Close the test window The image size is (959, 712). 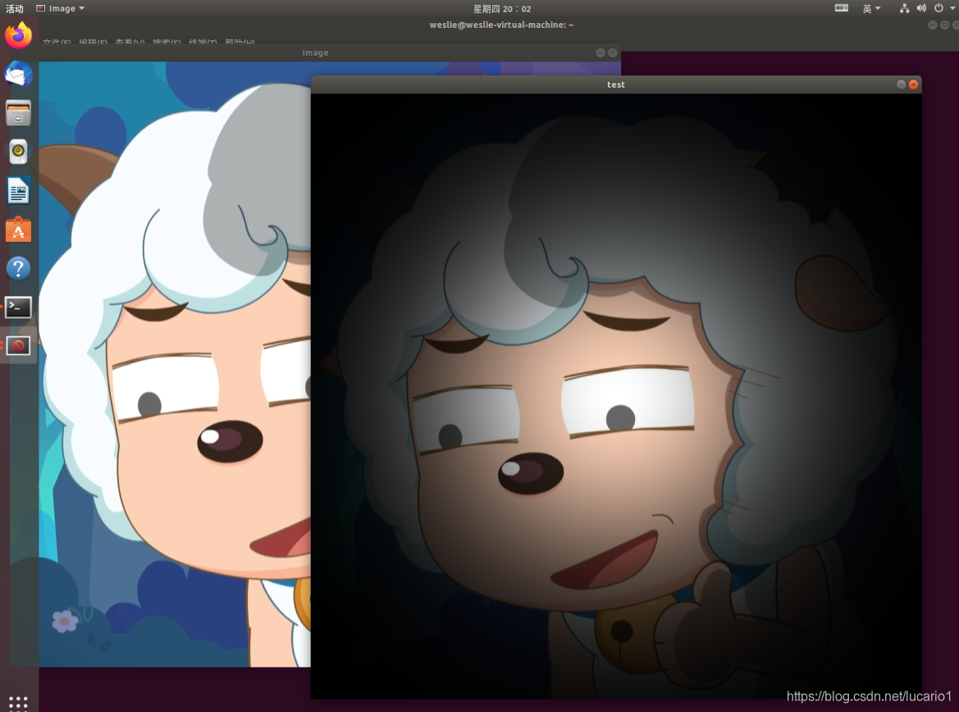coord(913,84)
